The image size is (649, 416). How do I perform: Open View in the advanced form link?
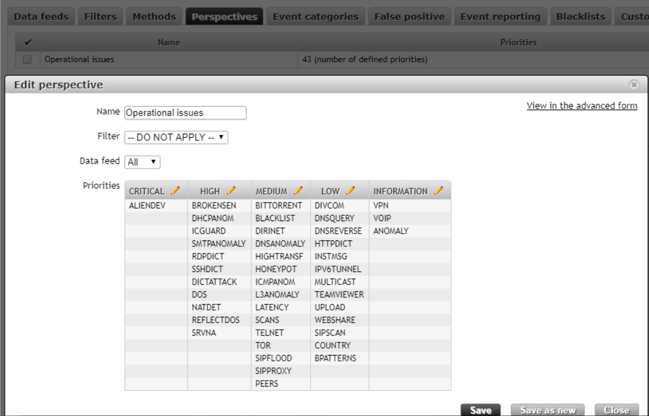(582, 106)
